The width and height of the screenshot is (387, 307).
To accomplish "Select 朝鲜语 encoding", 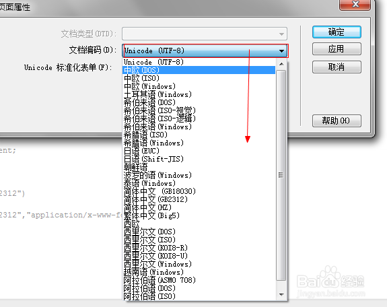I will (199, 167).
